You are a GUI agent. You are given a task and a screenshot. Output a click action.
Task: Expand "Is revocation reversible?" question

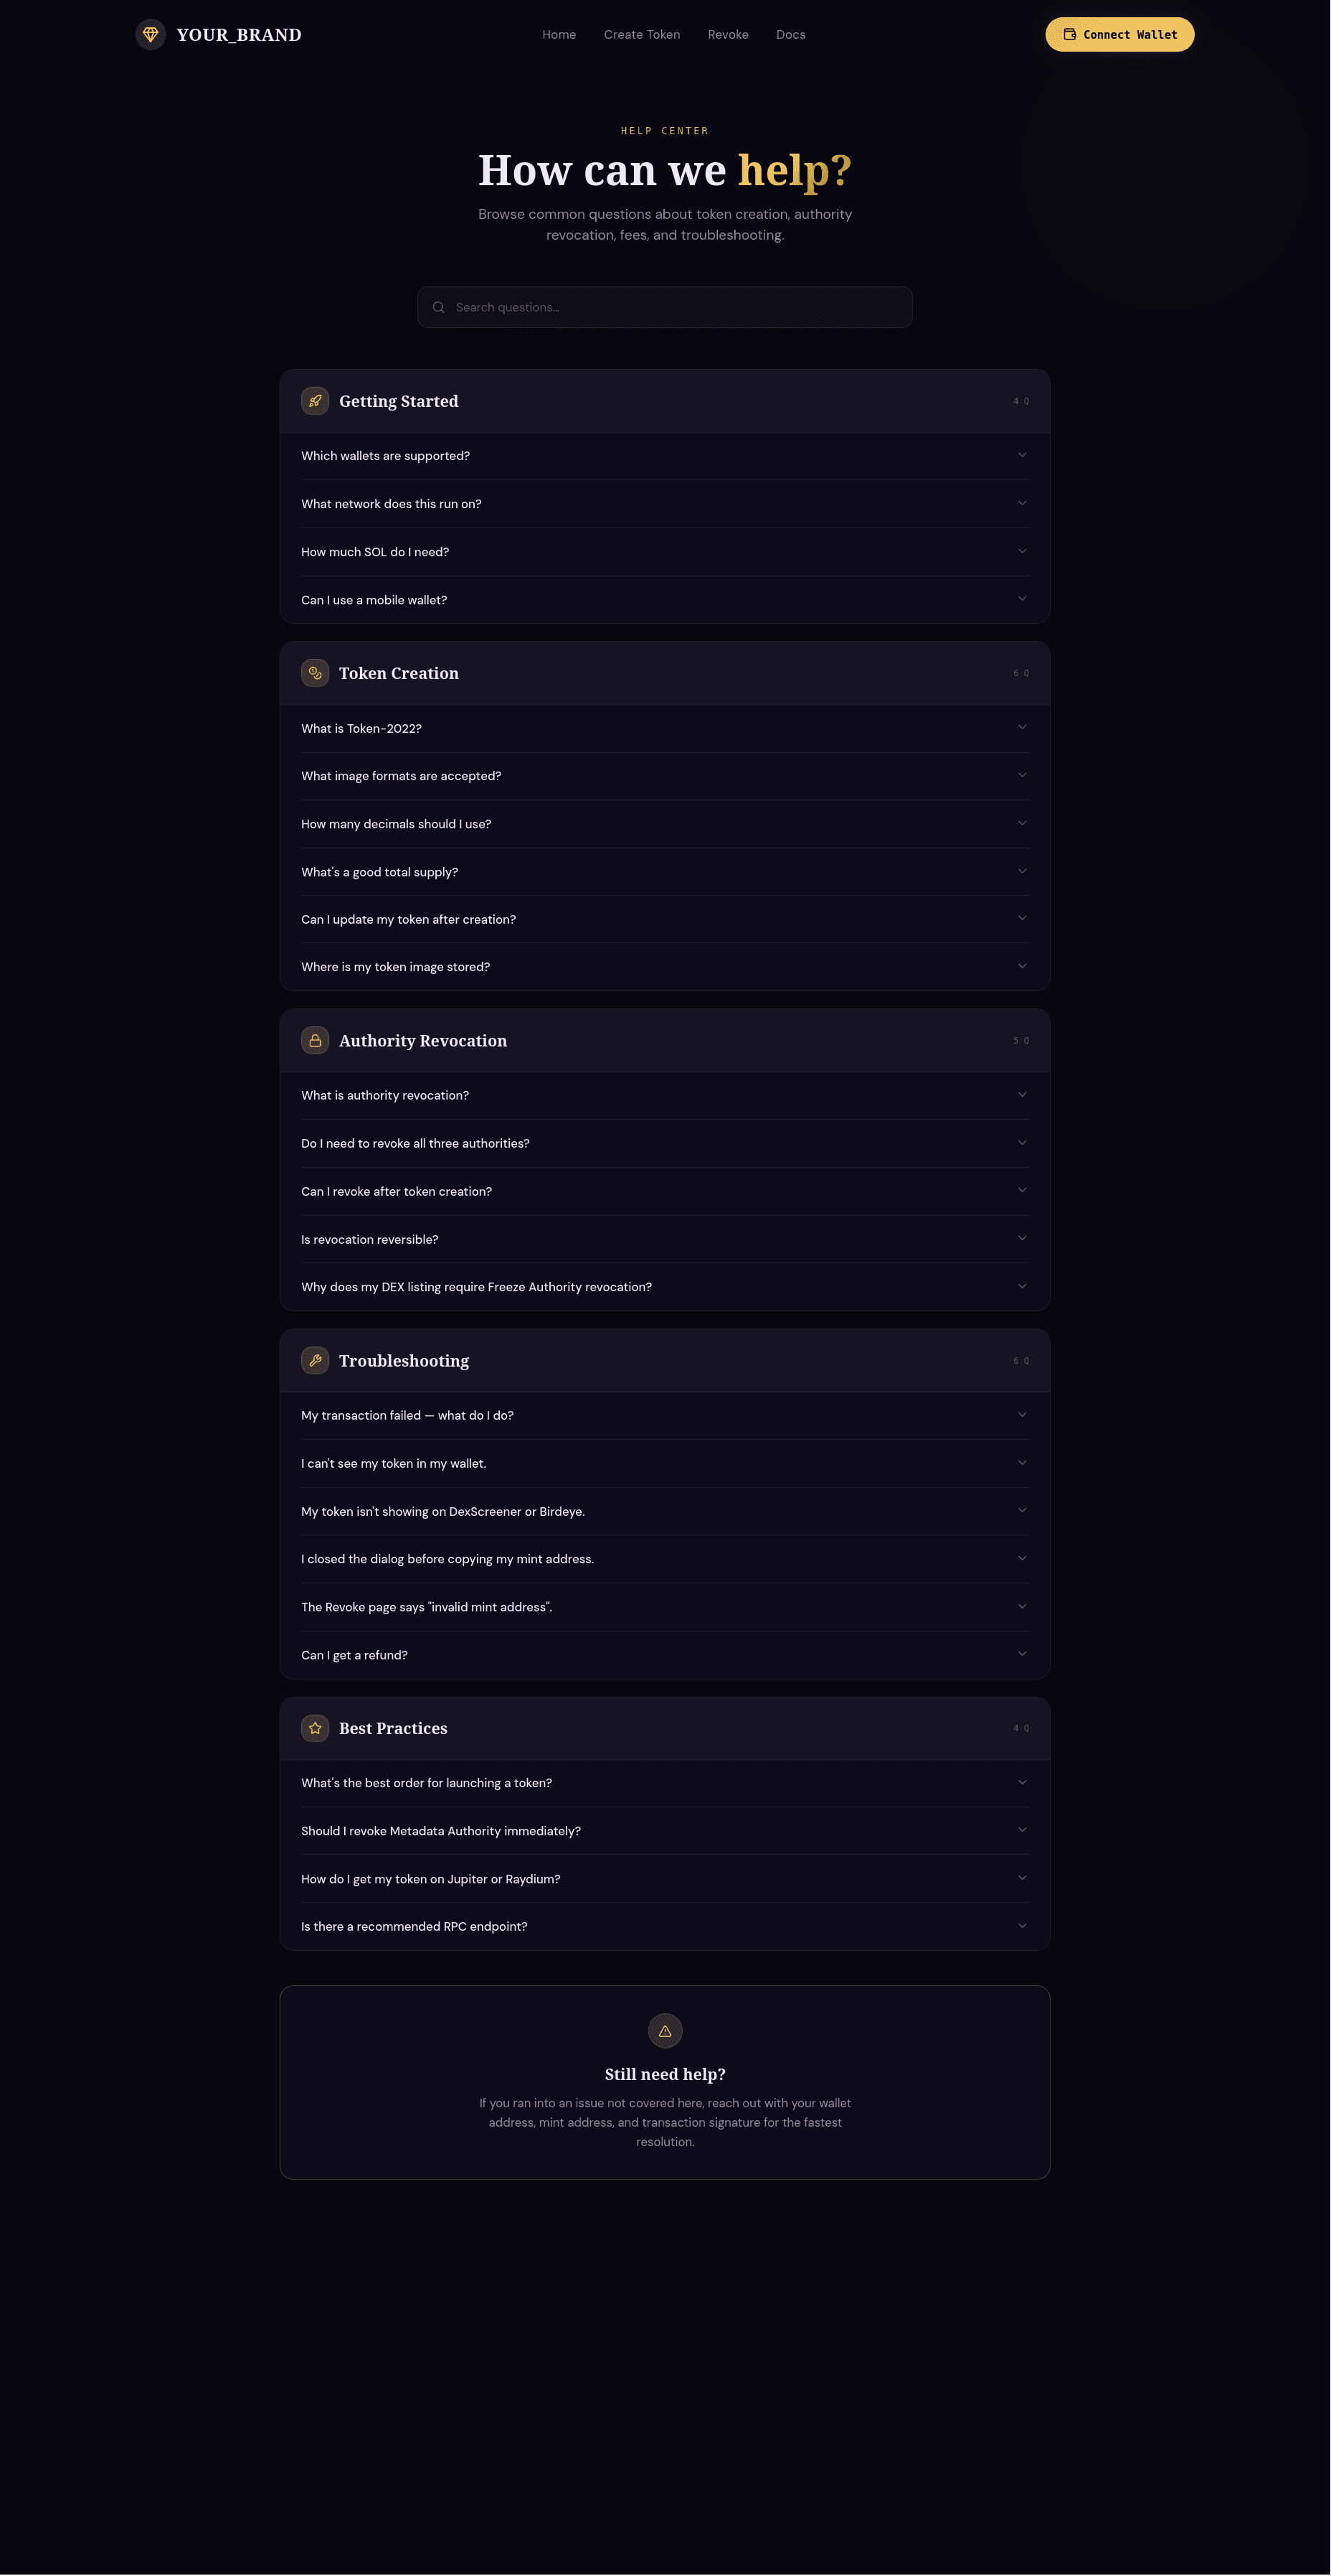665,1240
